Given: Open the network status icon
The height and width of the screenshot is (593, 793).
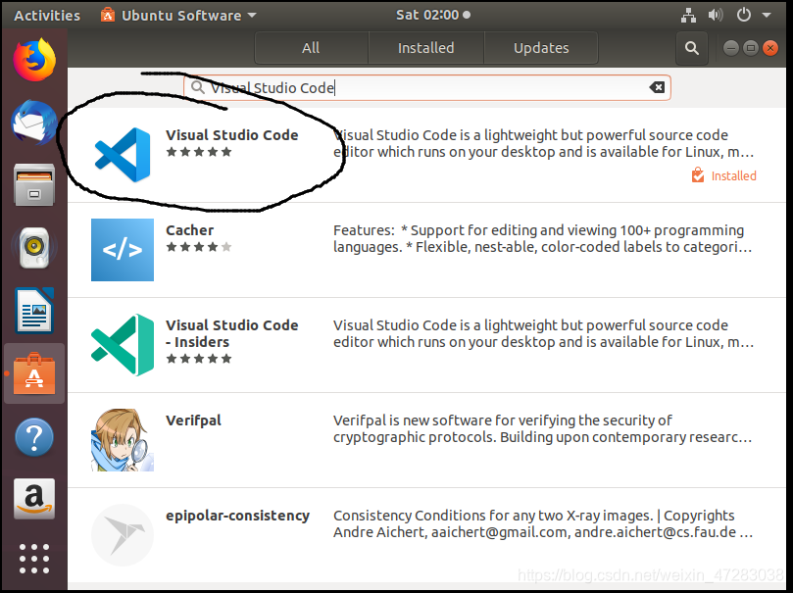Looking at the screenshot, I should 688,15.
